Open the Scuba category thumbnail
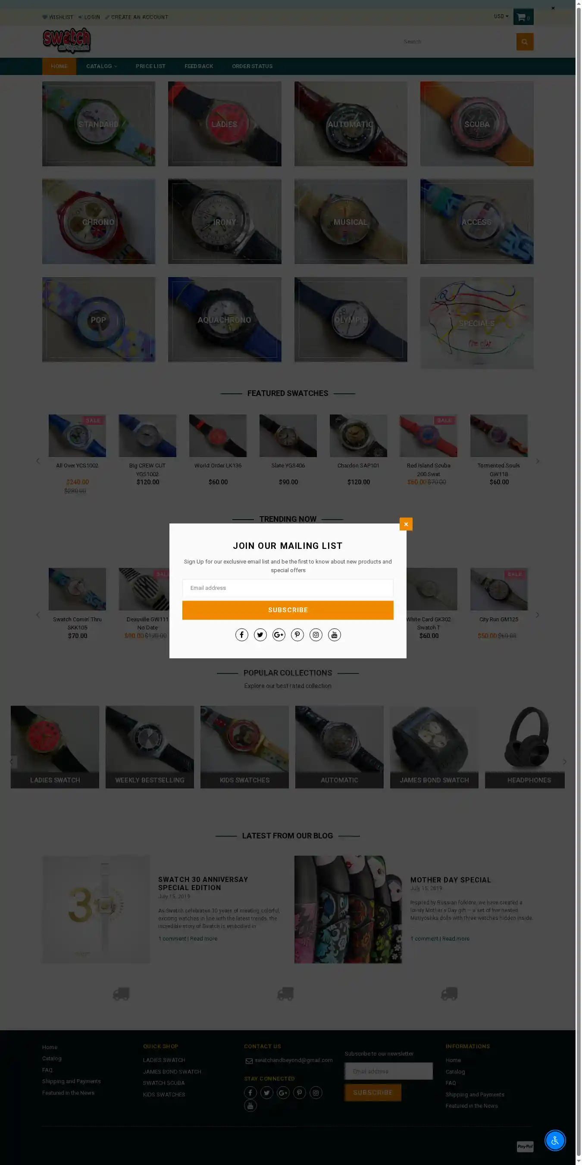The height and width of the screenshot is (1165, 582). [x=476, y=124]
